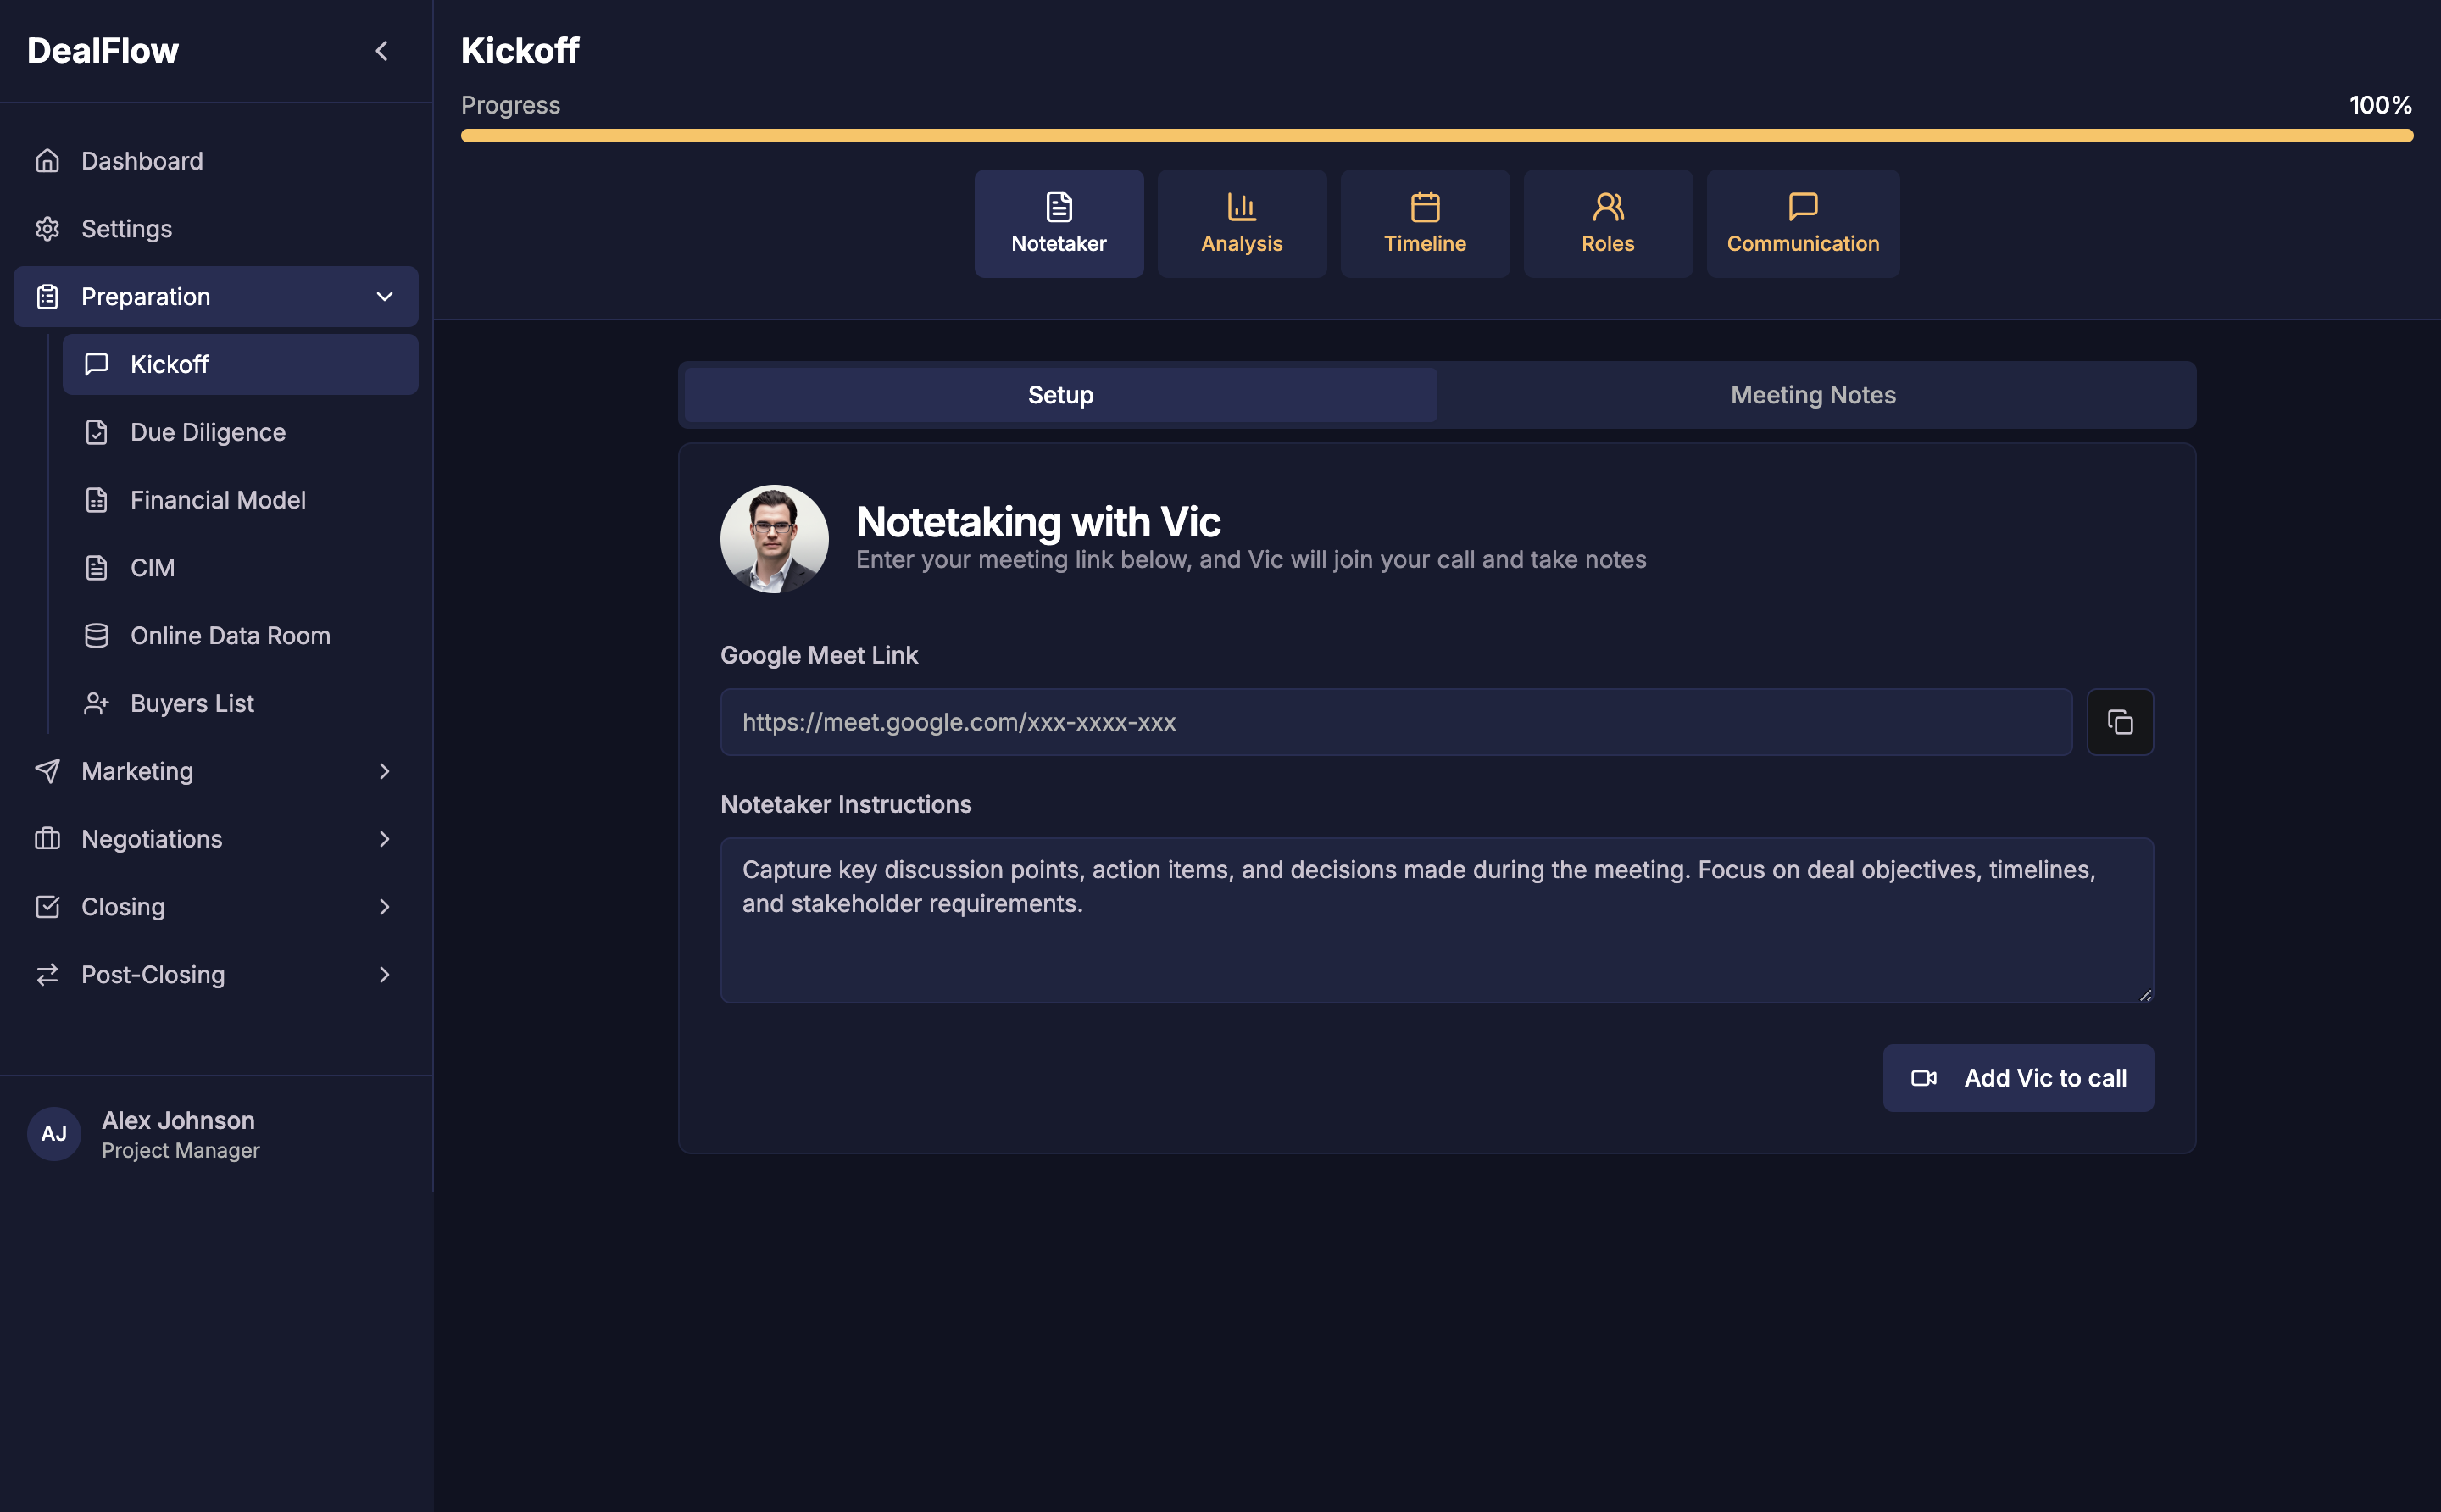Open the Dashboard page
Viewport: 2441px width, 1512px height.
(141, 160)
